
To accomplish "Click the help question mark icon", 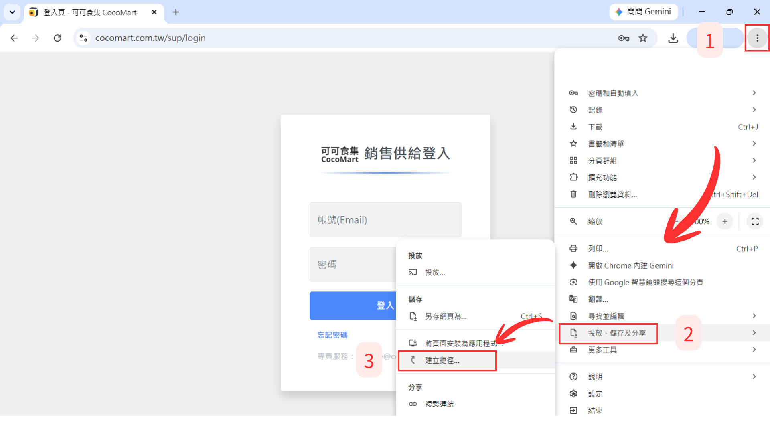I will 573,376.
